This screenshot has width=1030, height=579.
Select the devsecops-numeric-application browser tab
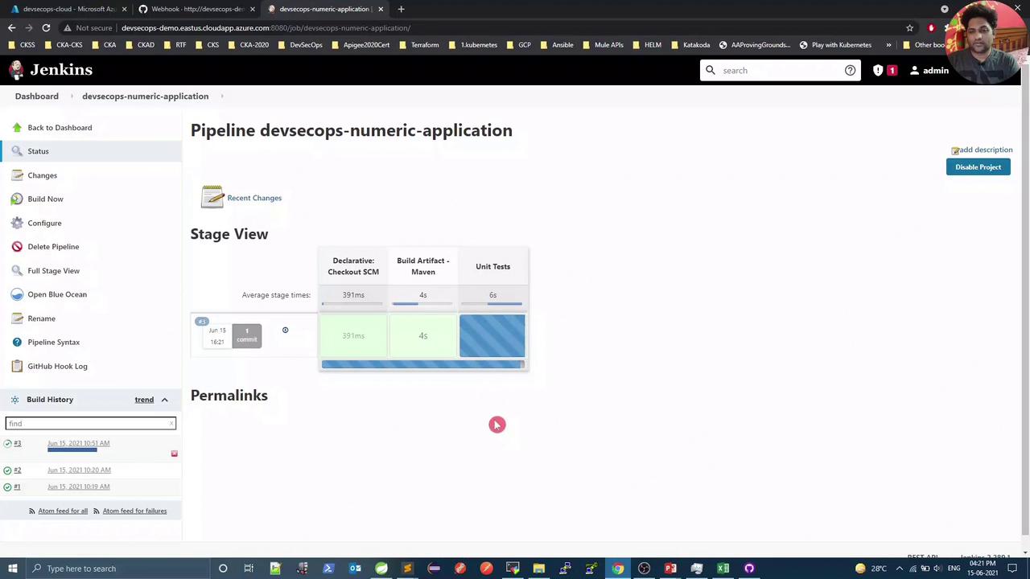pyautogui.click(x=325, y=9)
